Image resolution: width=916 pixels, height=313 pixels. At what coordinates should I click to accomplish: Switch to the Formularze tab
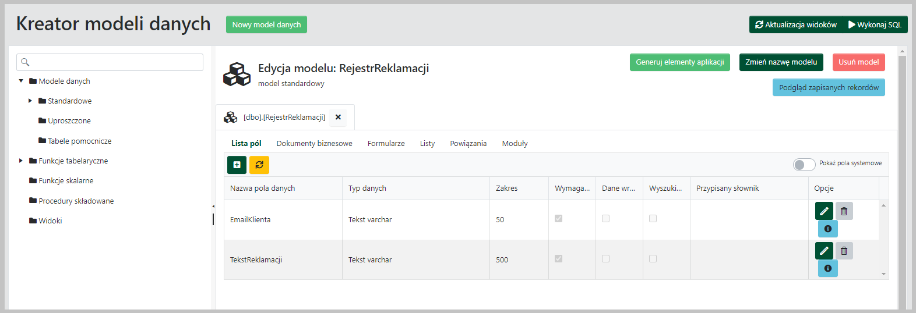pyautogui.click(x=386, y=144)
